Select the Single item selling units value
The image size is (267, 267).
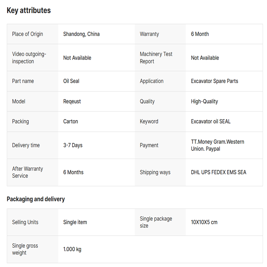click(x=75, y=222)
